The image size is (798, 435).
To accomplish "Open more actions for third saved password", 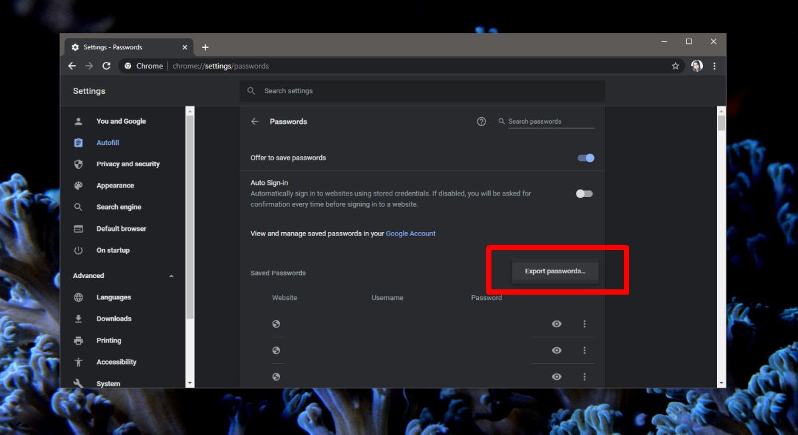I will coord(585,376).
